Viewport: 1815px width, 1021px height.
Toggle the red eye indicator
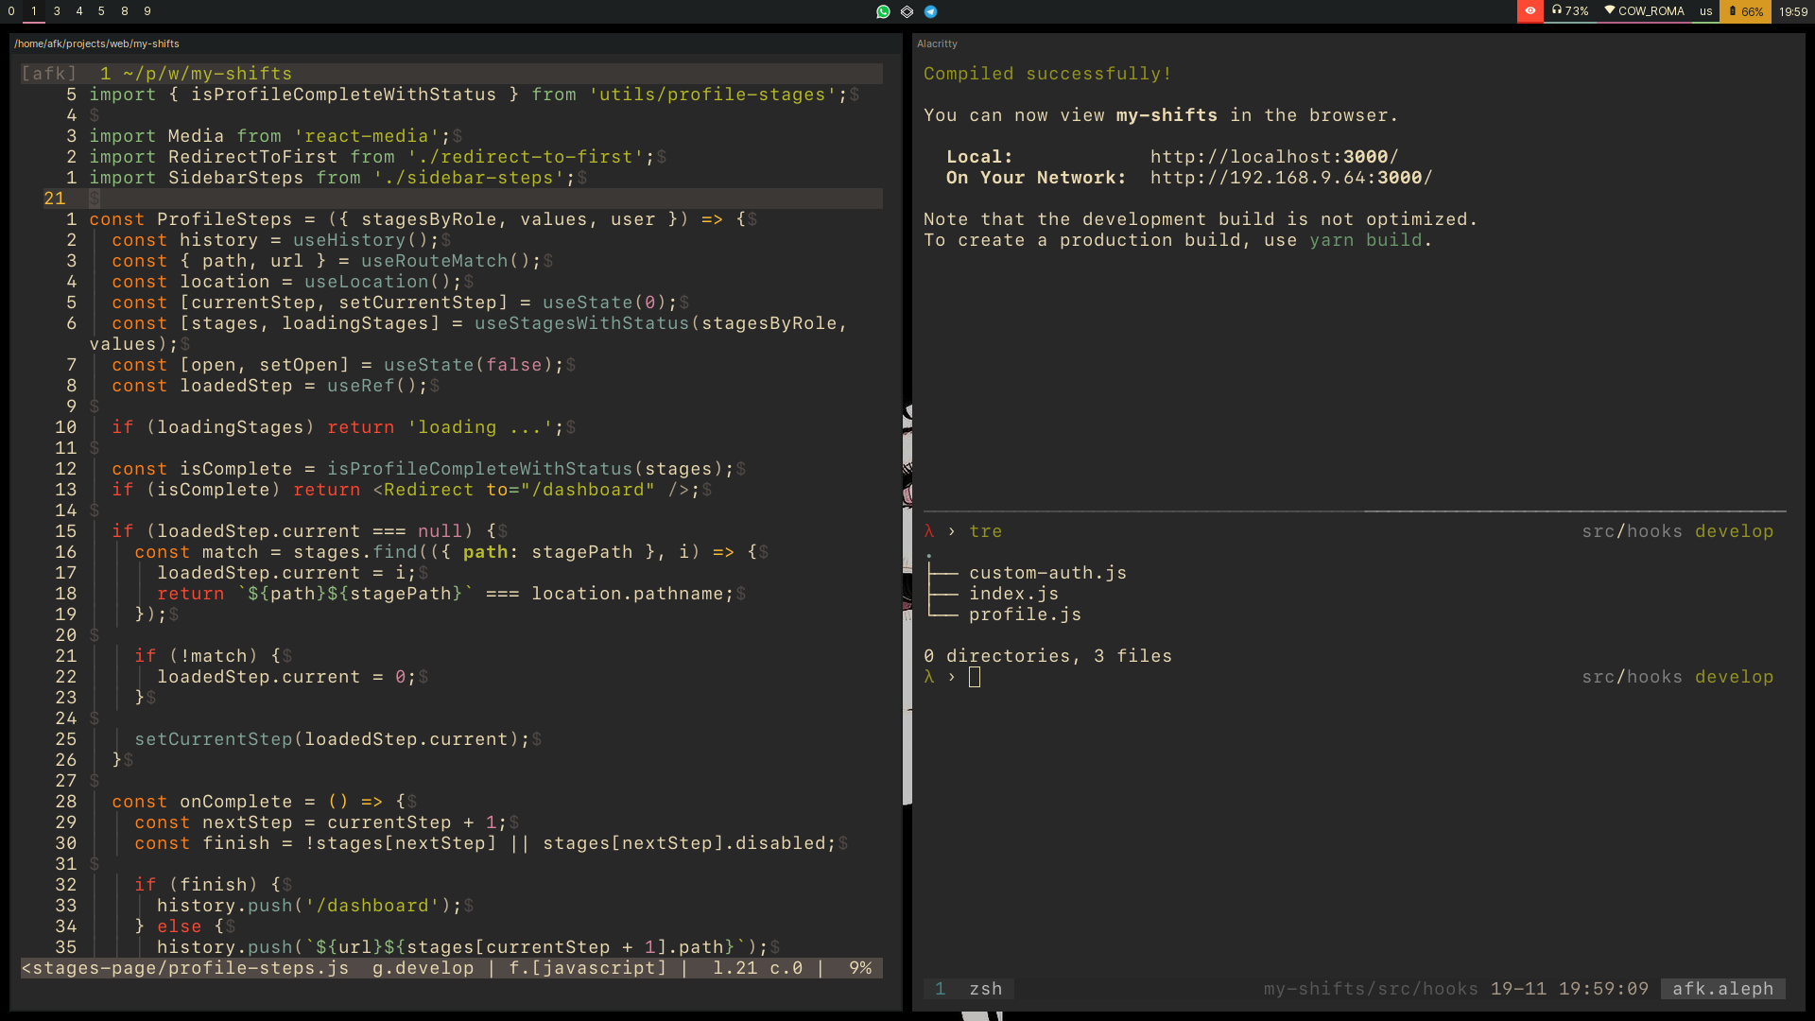pos(1530,10)
